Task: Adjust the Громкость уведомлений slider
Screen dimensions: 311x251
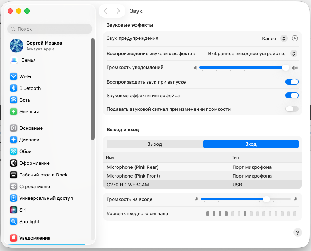Action: (x=244, y=68)
